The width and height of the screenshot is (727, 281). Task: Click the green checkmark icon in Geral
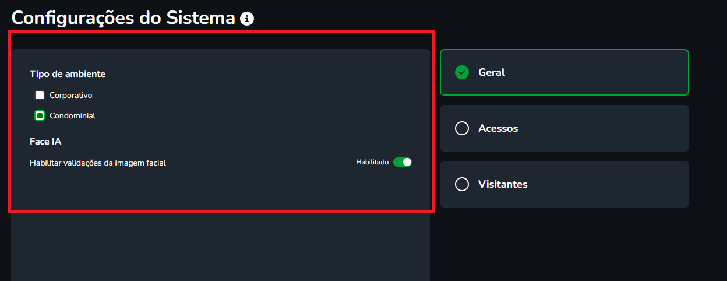coord(462,72)
